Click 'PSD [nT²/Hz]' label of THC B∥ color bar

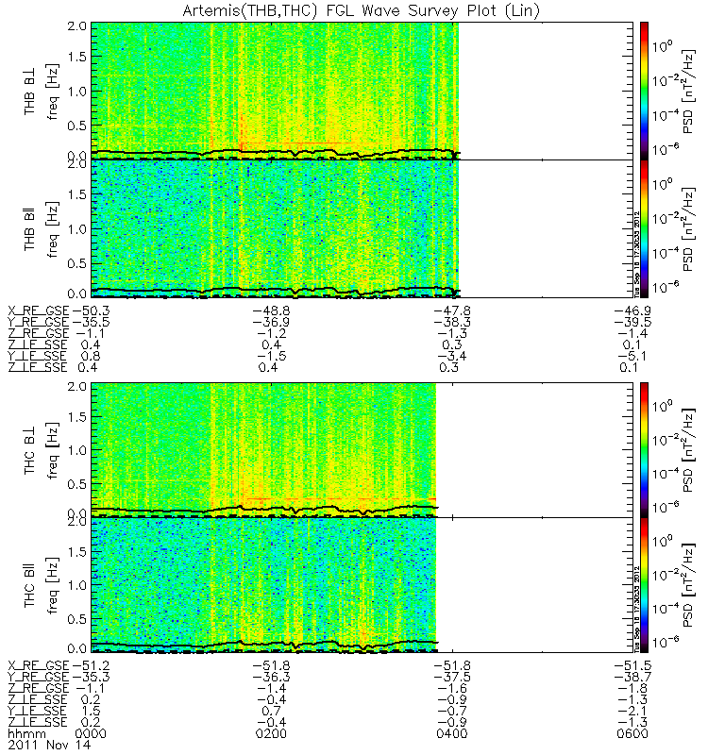pos(689,585)
